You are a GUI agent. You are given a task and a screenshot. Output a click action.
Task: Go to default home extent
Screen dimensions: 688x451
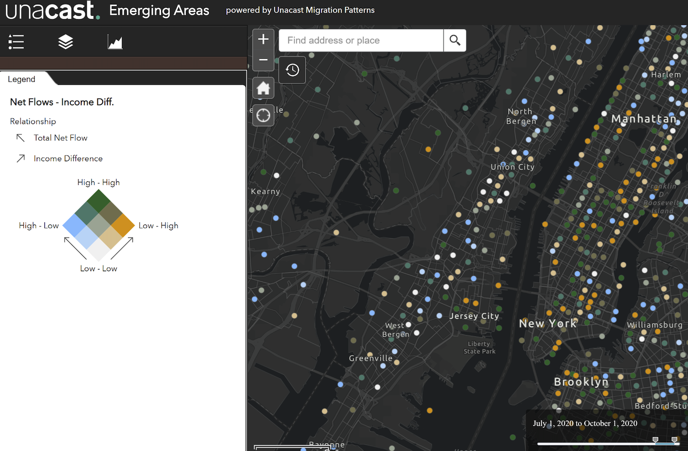263,88
